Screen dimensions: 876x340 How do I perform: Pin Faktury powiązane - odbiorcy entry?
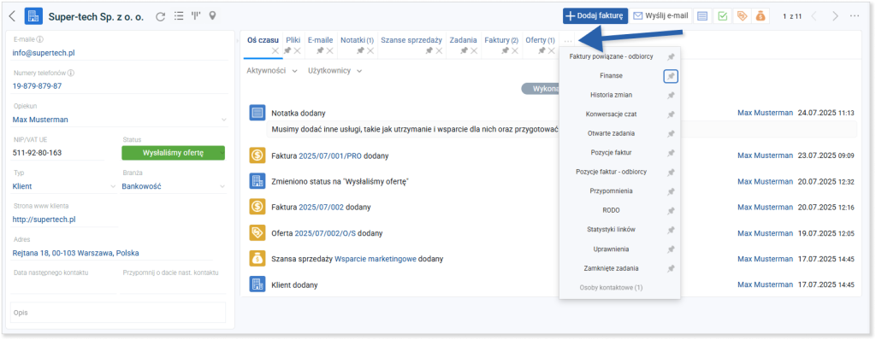[x=671, y=57]
